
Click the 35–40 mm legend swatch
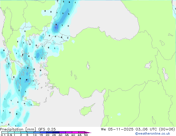69,132
